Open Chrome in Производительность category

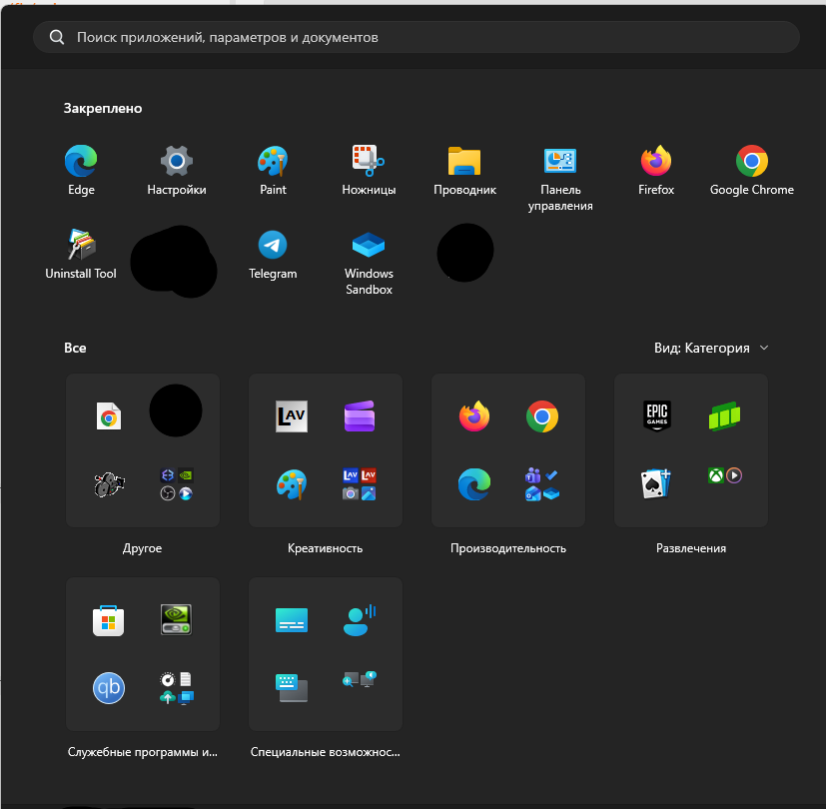pyautogui.click(x=542, y=416)
